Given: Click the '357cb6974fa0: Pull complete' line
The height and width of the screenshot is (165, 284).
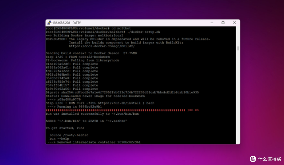Looking at the screenshot, I should pyautogui.click(x=72, y=78).
